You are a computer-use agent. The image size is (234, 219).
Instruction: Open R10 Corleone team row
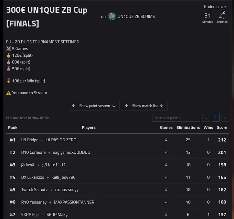[118, 152]
